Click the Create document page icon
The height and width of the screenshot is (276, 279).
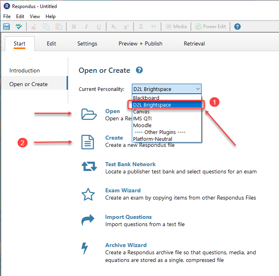pyautogui.click(x=88, y=142)
